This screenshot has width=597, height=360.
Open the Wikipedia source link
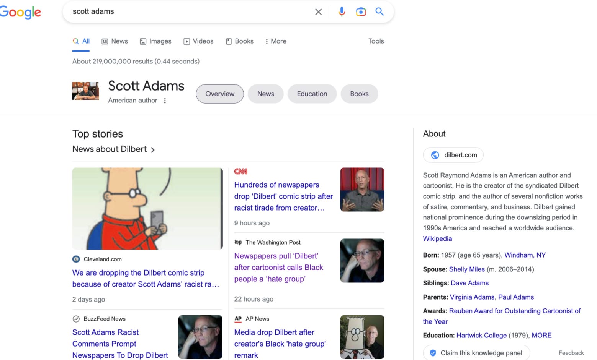437,239
